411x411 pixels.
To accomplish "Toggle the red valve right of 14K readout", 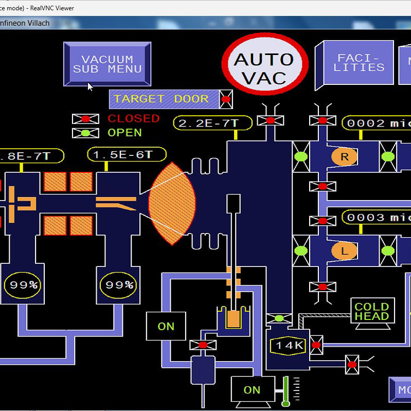I will pyautogui.click(x=316, y=345).
